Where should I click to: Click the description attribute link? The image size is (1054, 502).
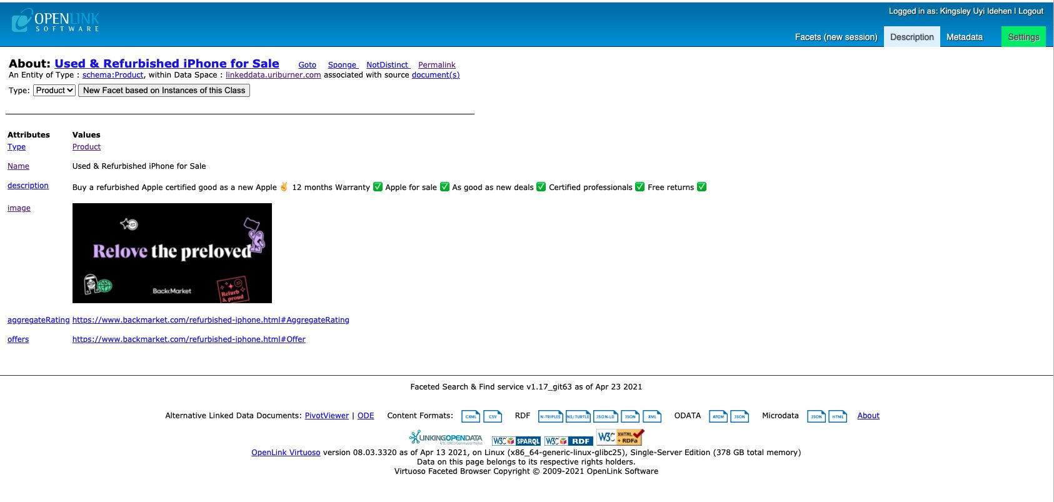28,186
